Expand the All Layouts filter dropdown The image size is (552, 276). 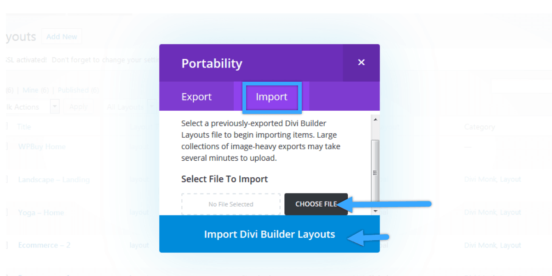(152, 107)
